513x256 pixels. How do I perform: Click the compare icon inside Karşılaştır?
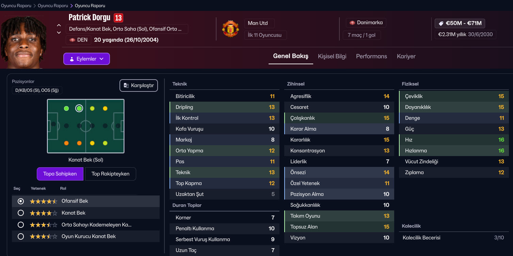(126, 85)
